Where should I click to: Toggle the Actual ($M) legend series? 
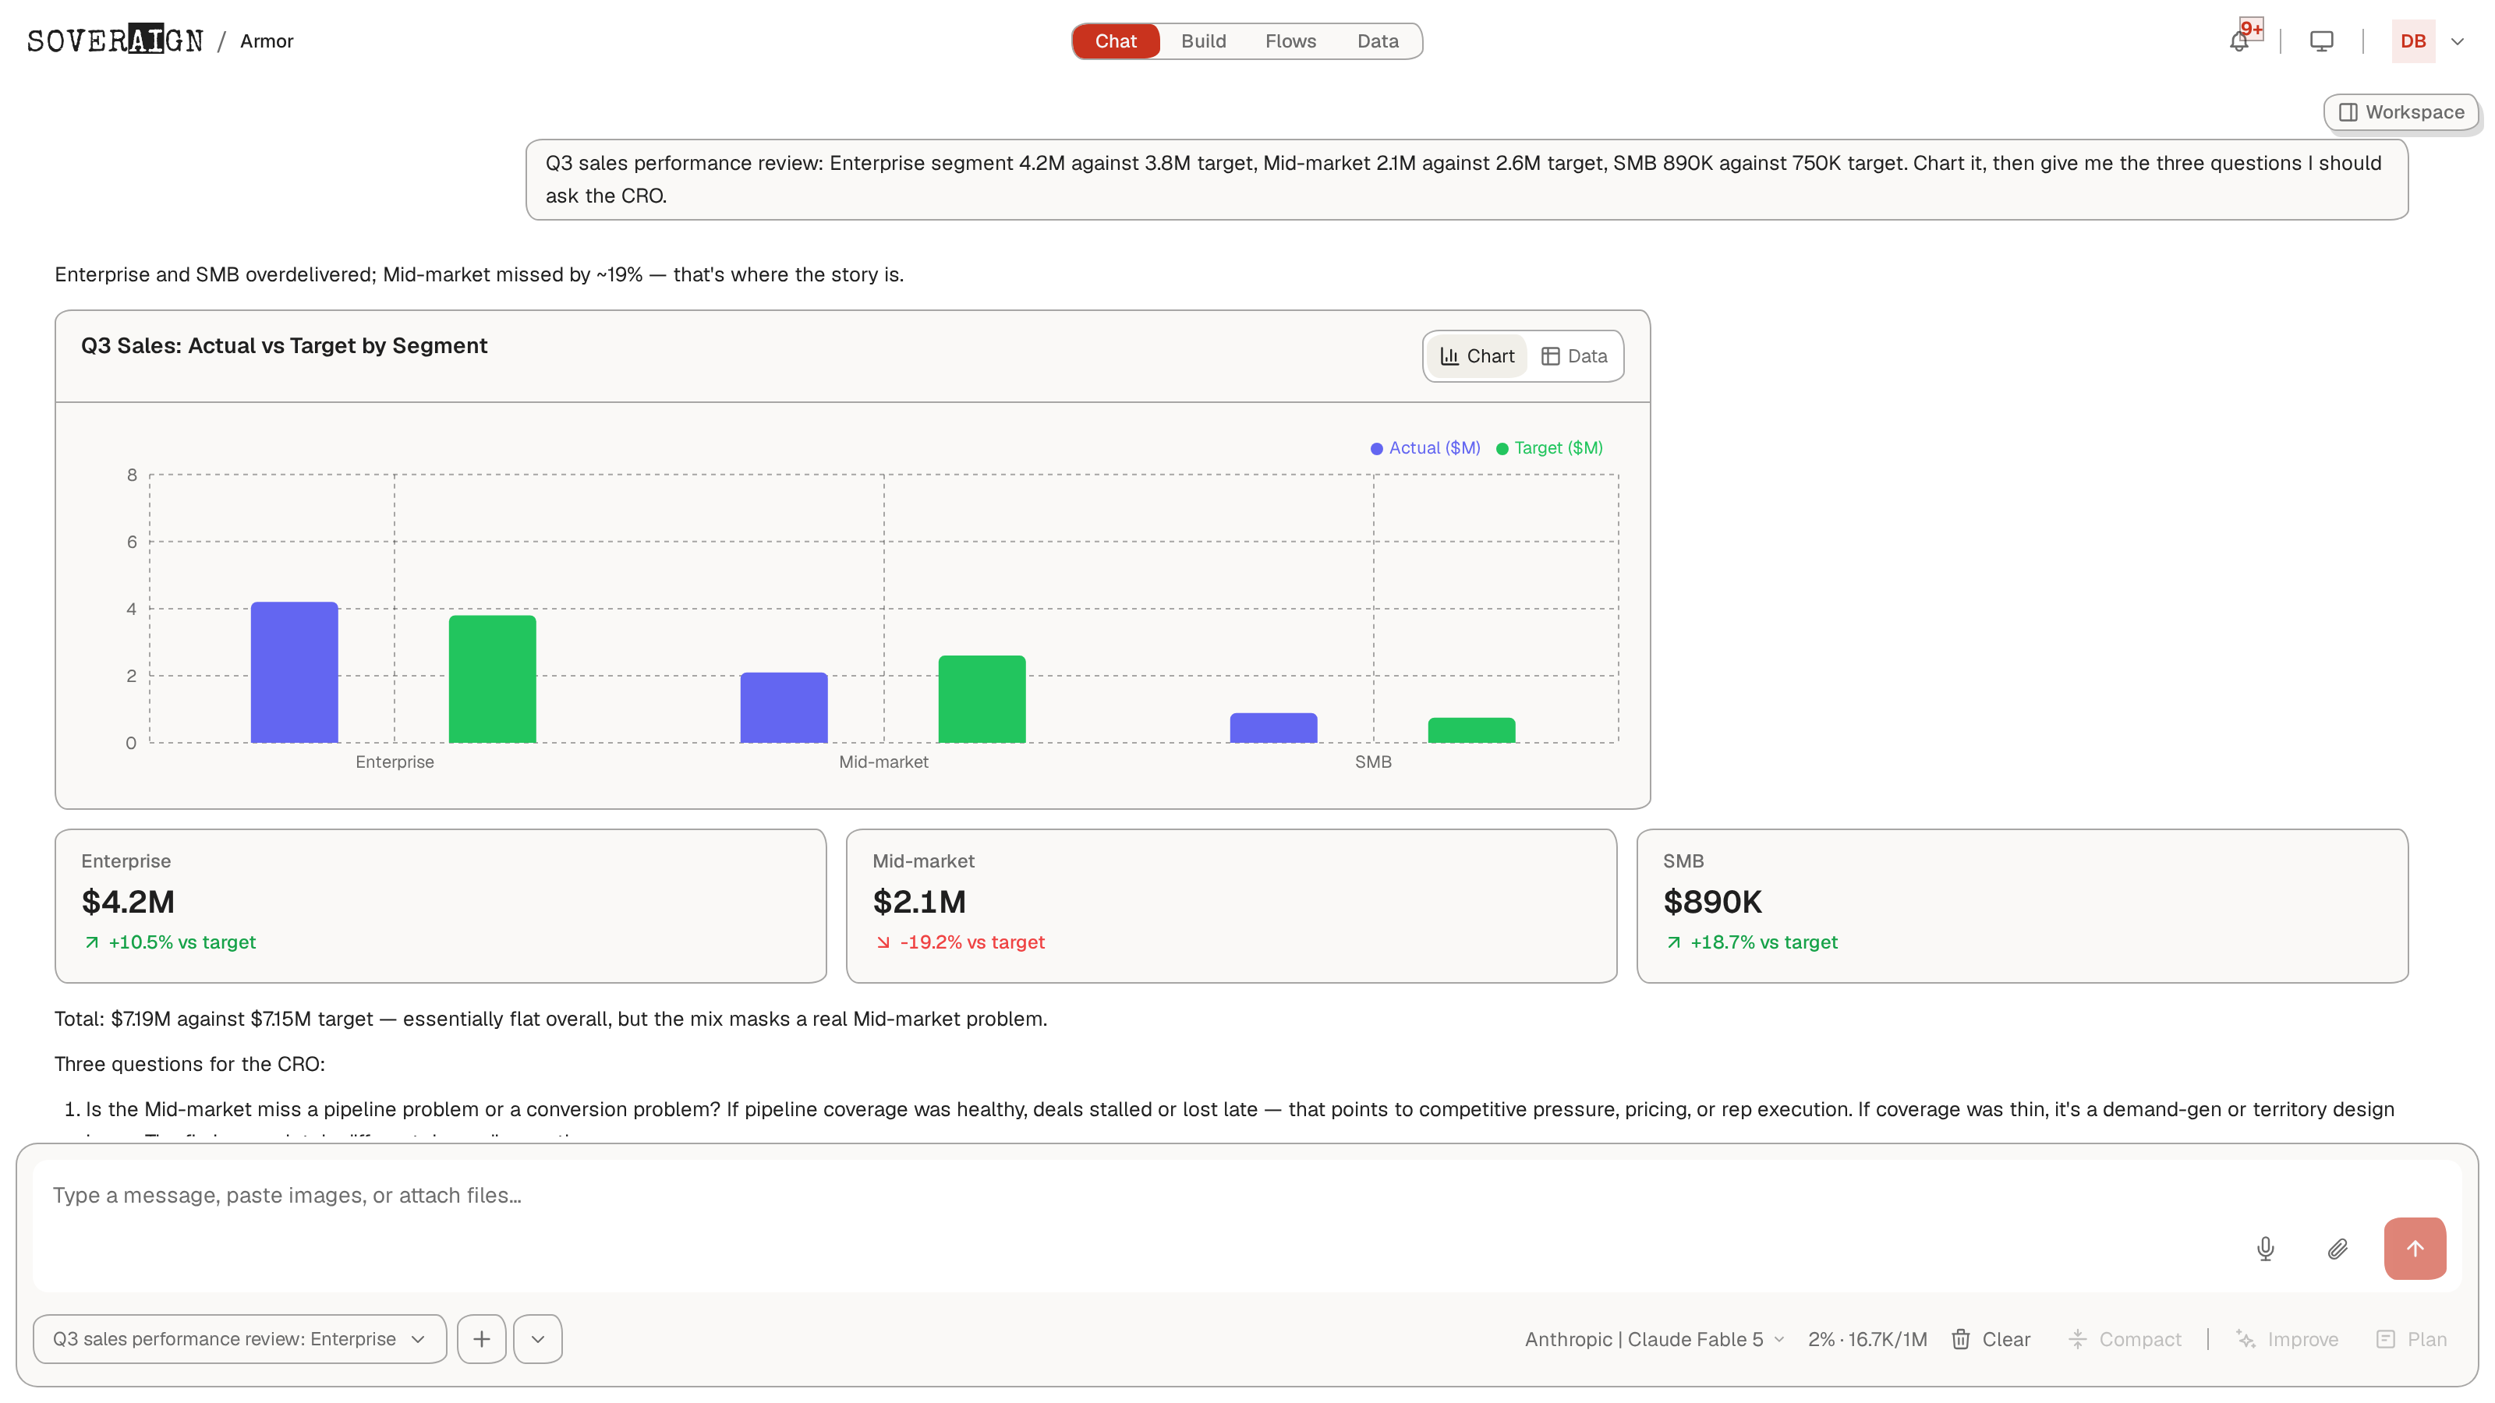(x=1424, y=448)
